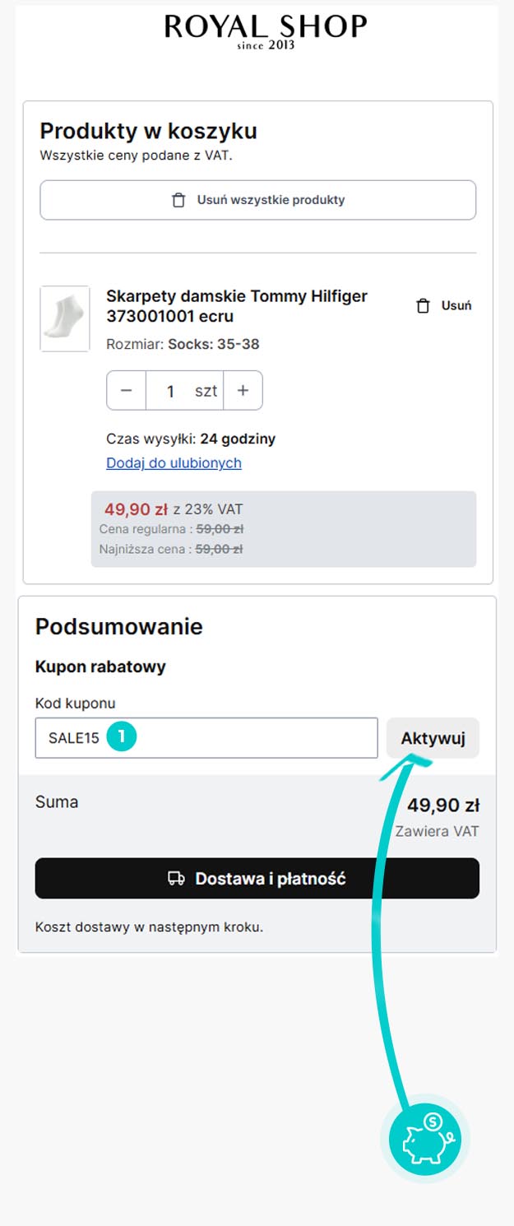The image size is (514, 1226).
Task: Open the piggy bank savings widget
Action: pyautogui.click(x=425, y=1140)
